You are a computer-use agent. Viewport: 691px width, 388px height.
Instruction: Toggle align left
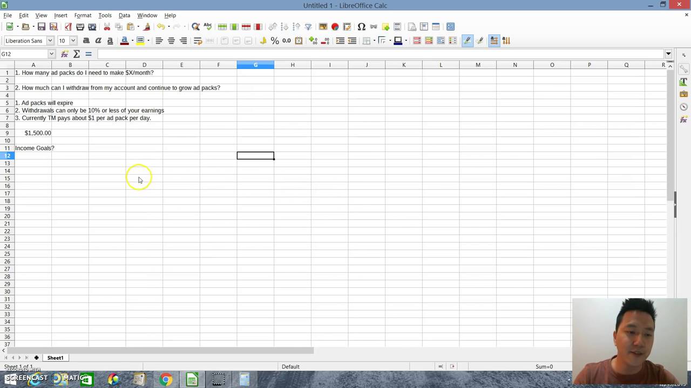(x=159, y=40)
